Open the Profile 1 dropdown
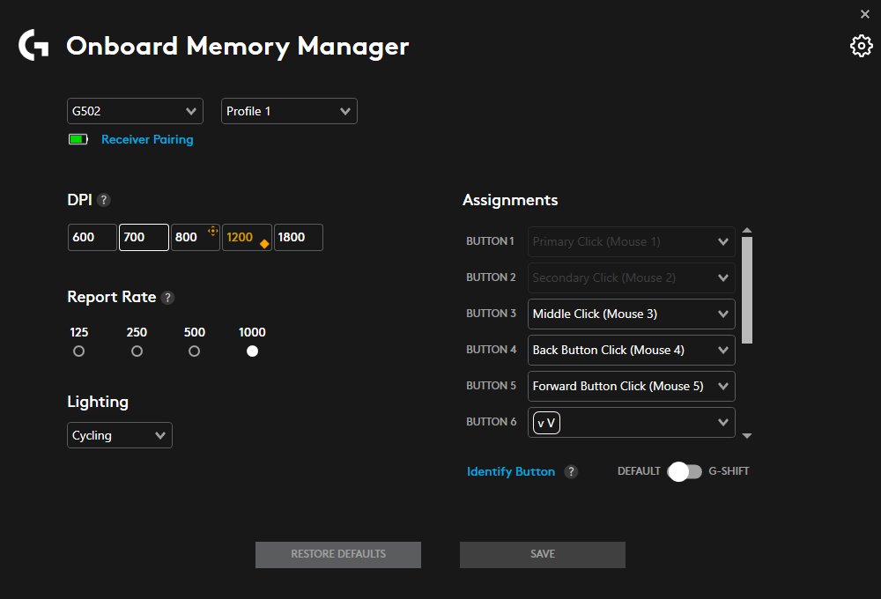881x599 pixels. pyautogui.click(x=289, y=111)
